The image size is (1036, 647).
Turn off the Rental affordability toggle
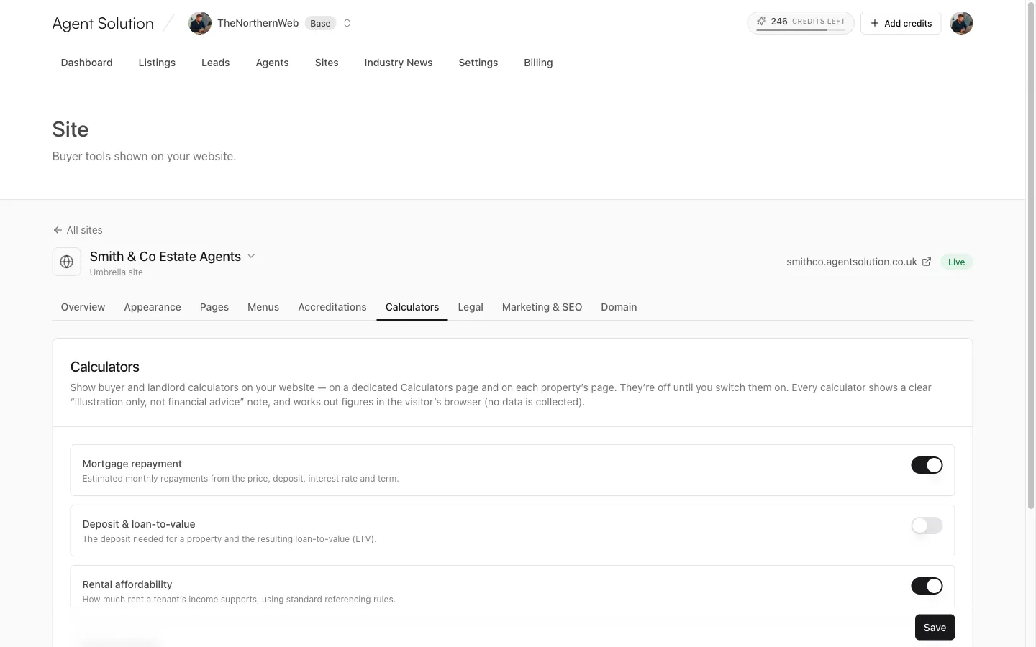coord(927,586)
